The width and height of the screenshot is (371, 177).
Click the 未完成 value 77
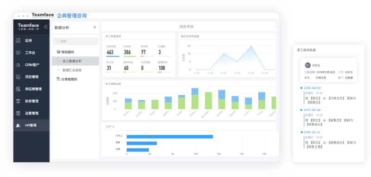(143, 52)
